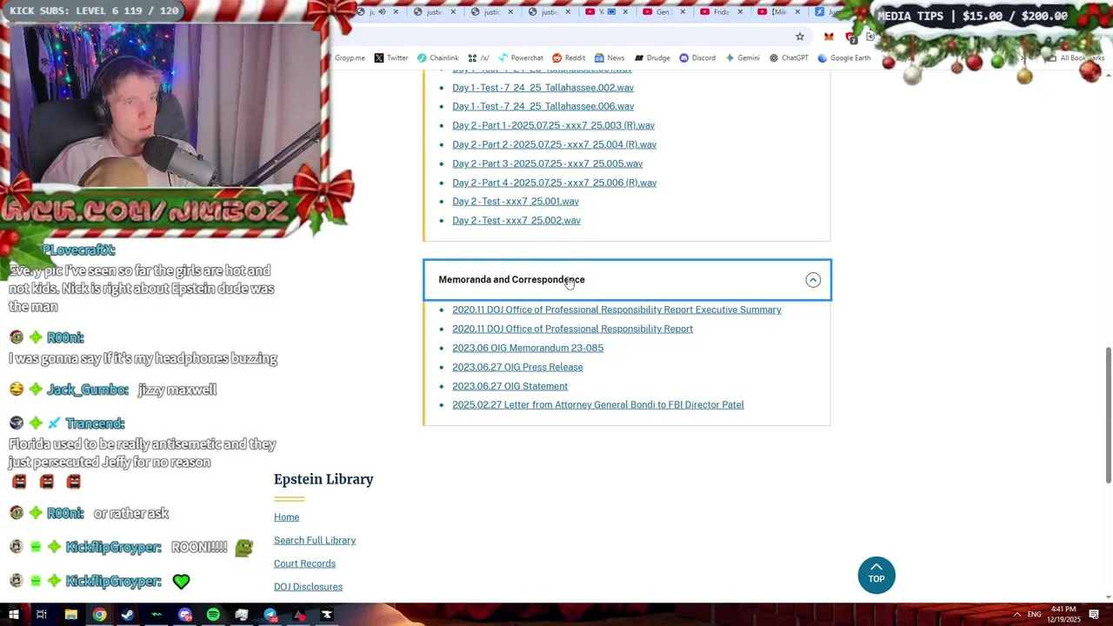Open MetaMask fox extension icon
1113x626 pixels.
click(829, 37)
